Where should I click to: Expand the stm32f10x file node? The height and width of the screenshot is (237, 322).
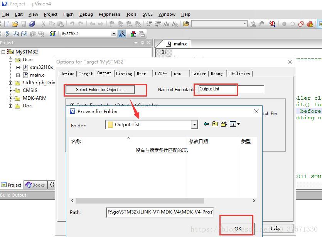pos(18,67)
